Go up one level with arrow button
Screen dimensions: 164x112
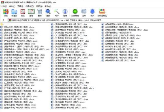pyautogui.click(x=3, y=20)
